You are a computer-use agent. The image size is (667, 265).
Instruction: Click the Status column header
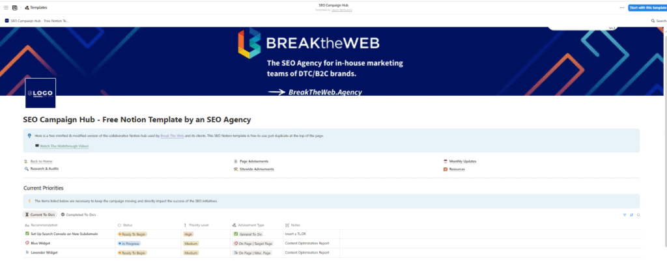tap(126, 225)
